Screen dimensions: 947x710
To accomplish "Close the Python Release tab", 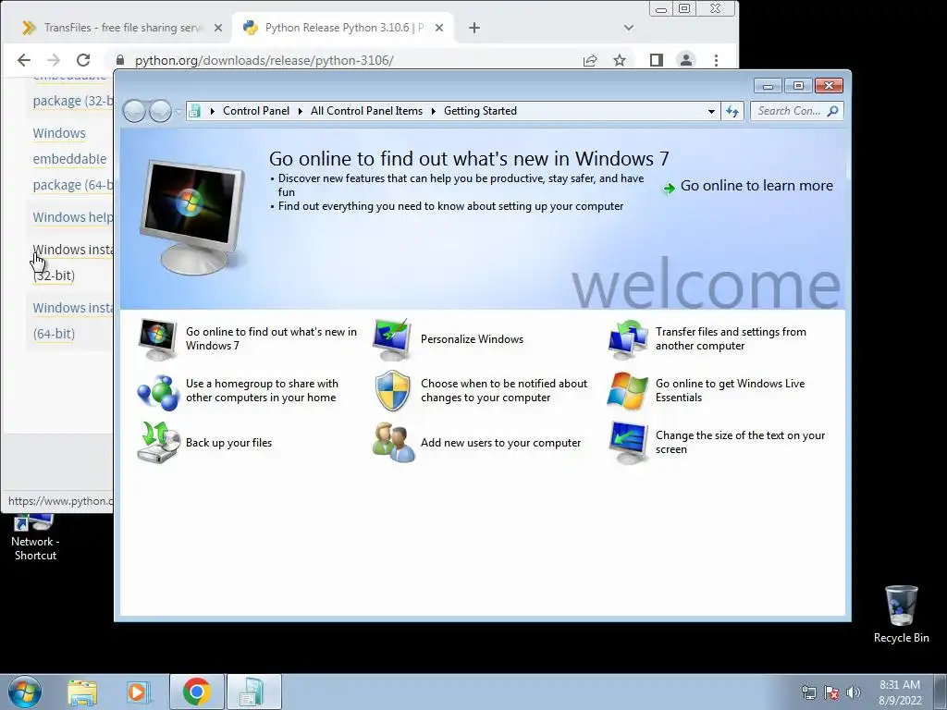I will [439, 28].
